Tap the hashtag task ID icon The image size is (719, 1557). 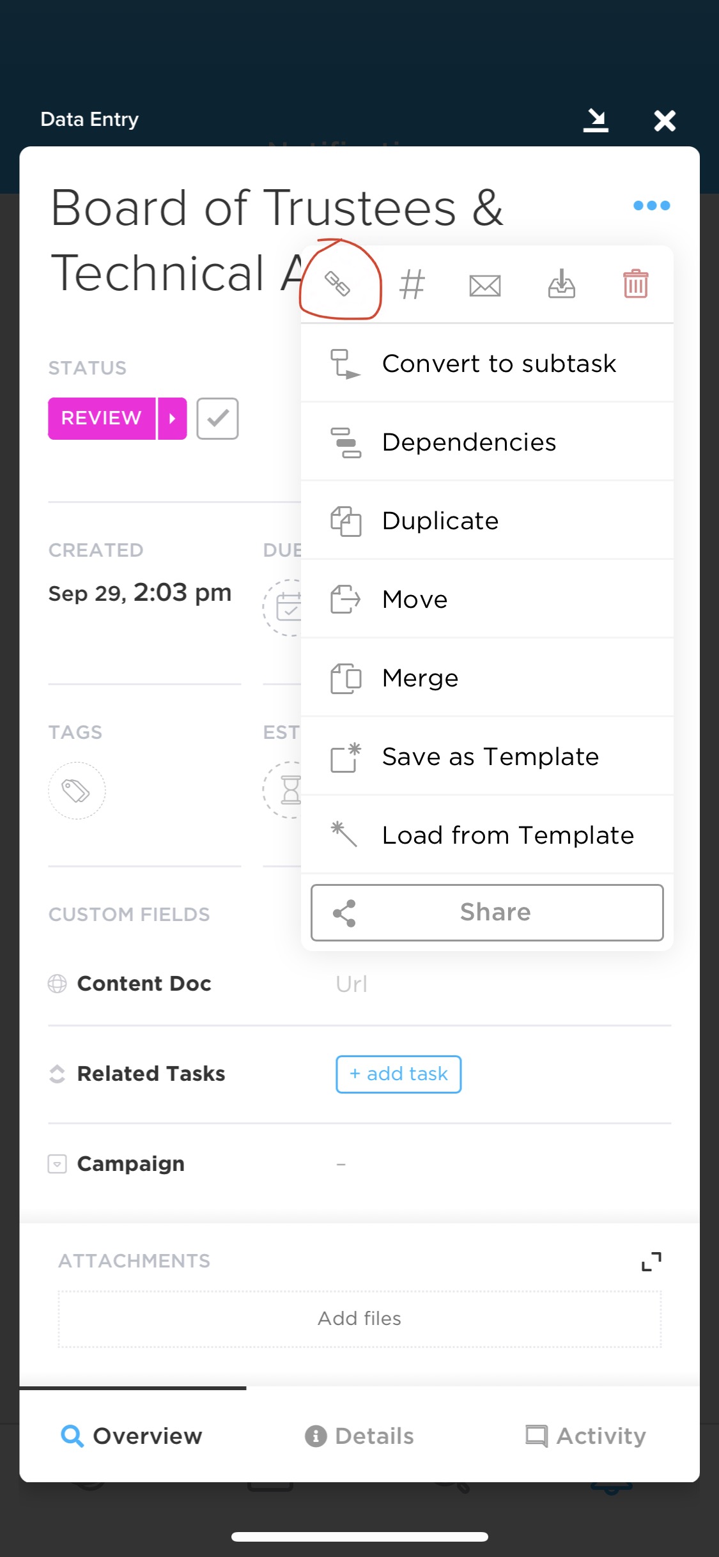click(x=412, y=284)
